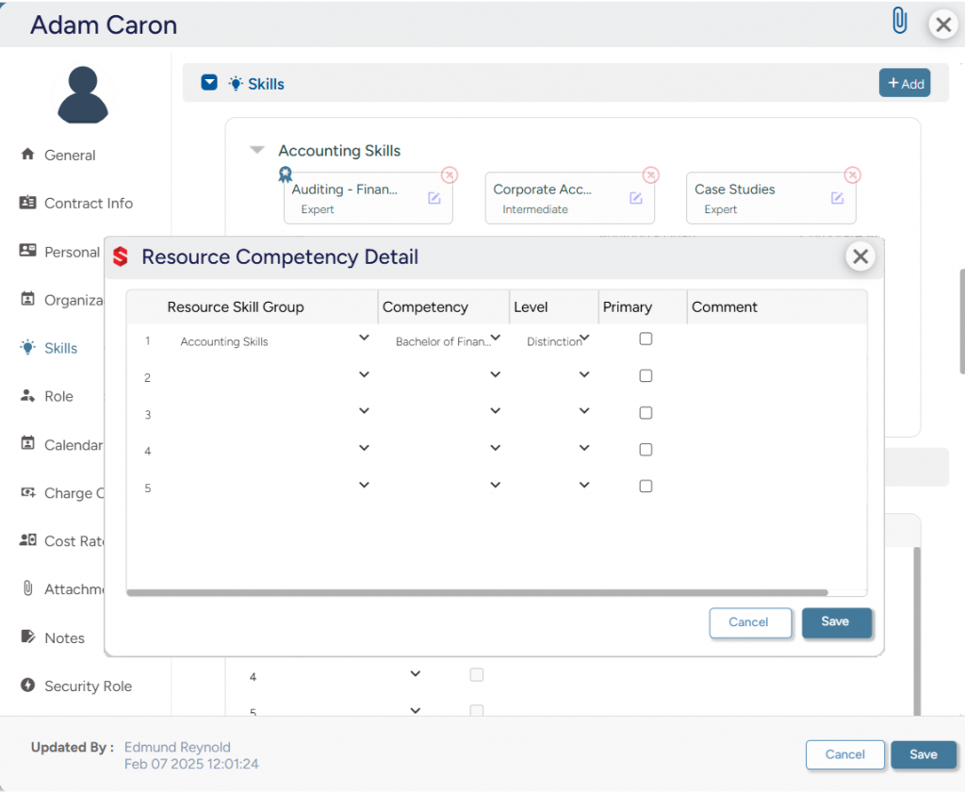Tick the Primary box in row 5
The height and width of the screenshot is (794, 965).
[646, 485]
